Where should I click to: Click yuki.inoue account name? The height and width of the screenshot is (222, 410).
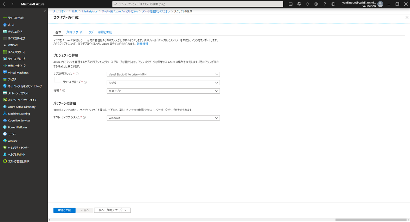click(x=359, y=3)
